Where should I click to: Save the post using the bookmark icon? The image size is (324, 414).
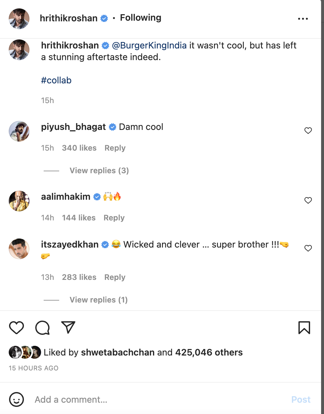coord(304,327)
